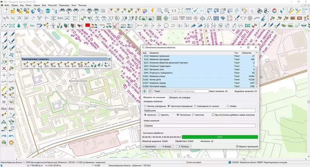The height and width of the screenshot is (167, 310).
Task: Close the Редактирование семантики floating panel
Action: coord(109,59)
